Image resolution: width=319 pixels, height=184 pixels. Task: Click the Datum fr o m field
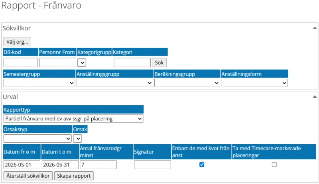(22, 165)
